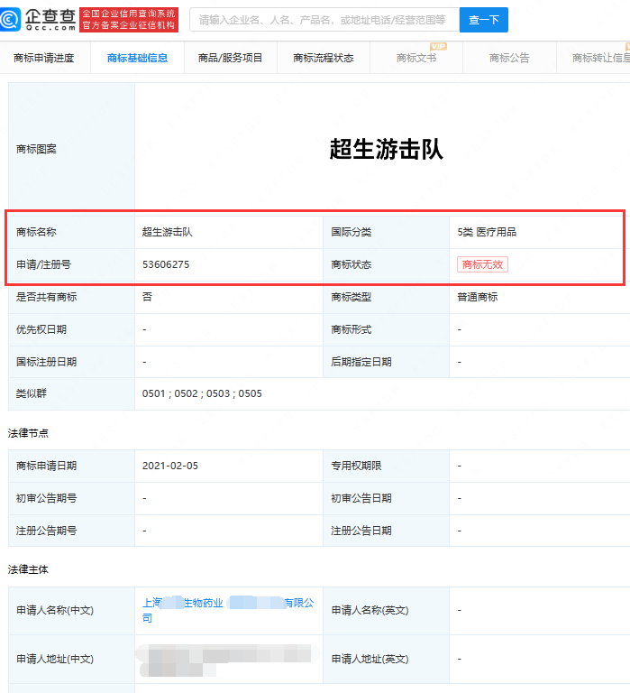Click the 申请/注册号 label
The width and height of the screenshot is (630, 693).
pos(43,264)
